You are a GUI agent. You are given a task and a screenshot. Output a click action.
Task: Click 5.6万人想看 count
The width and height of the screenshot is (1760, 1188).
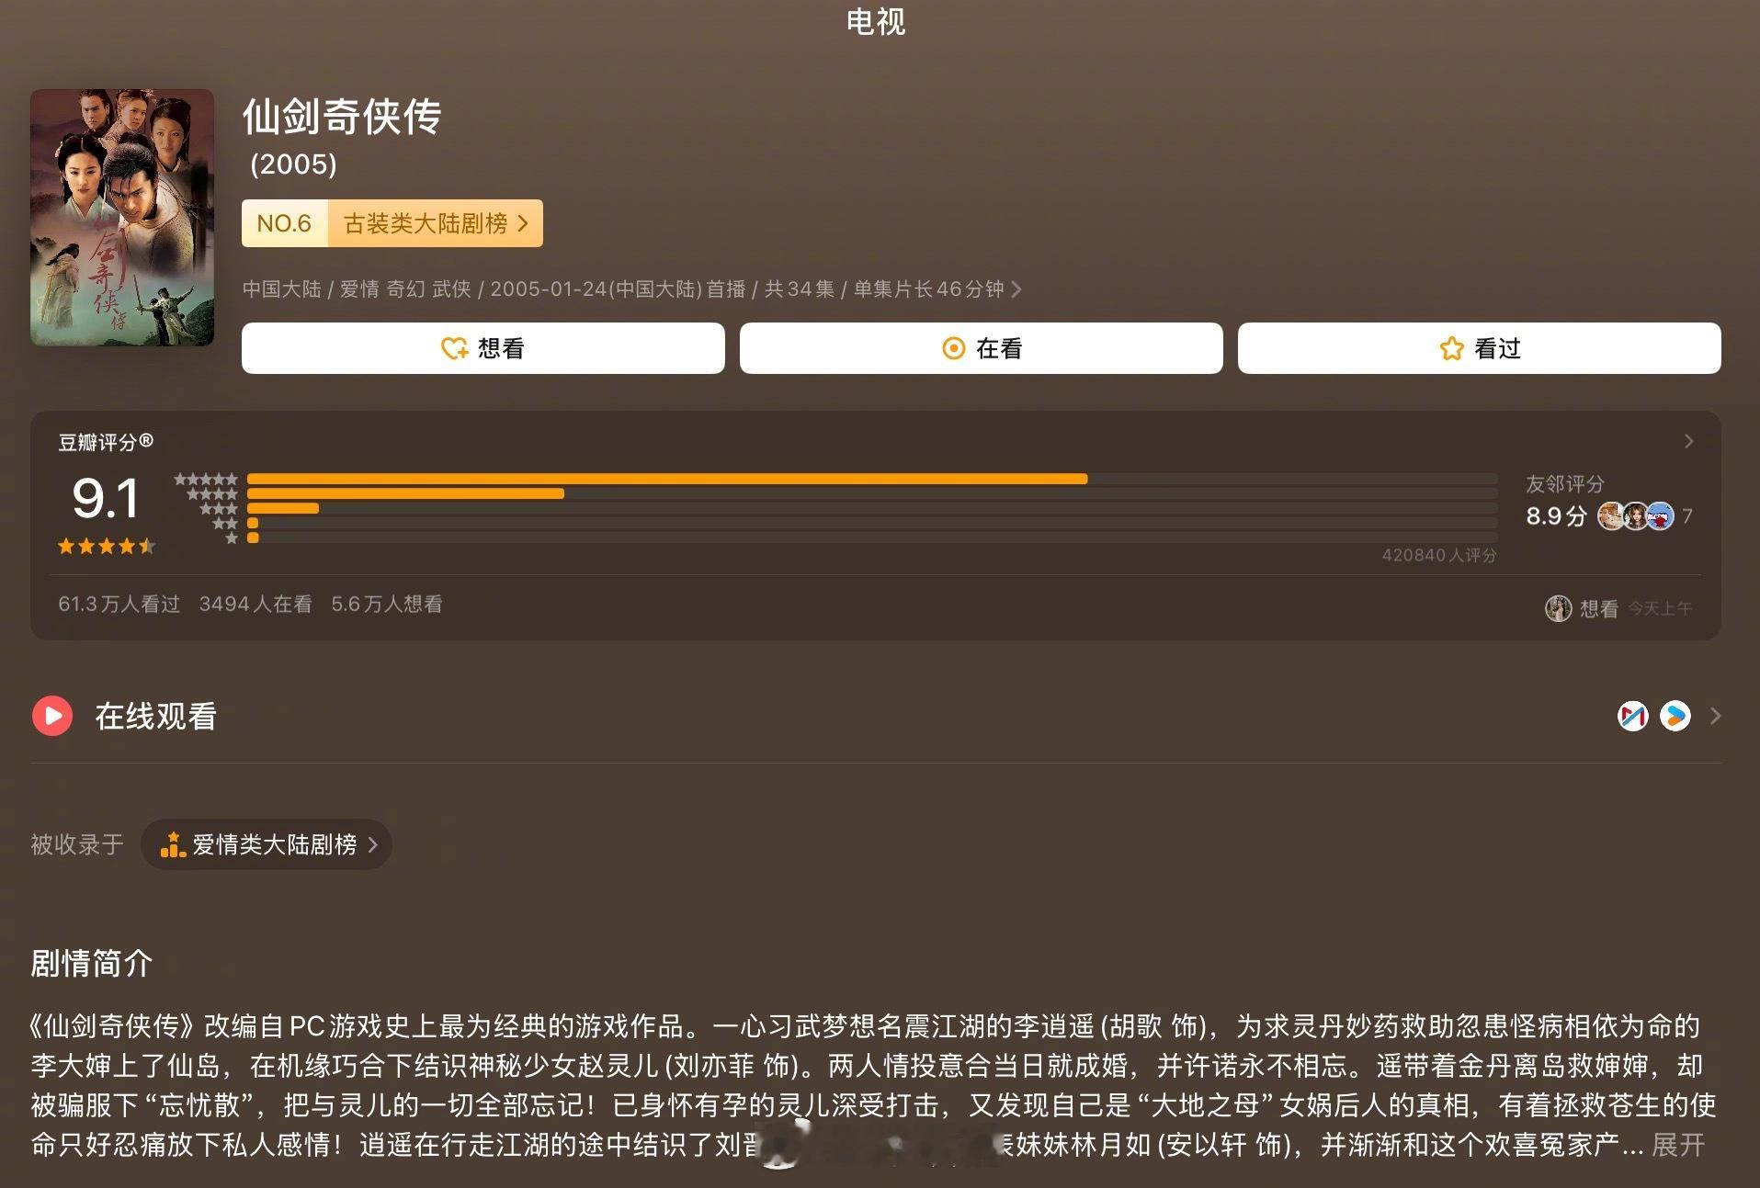pos(387,604)
